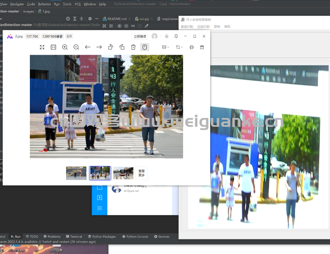Viewport: 330px width, 254px height.
Task: Zoom out using the PyCharm image editor minus icon
Action: point(126,26)
